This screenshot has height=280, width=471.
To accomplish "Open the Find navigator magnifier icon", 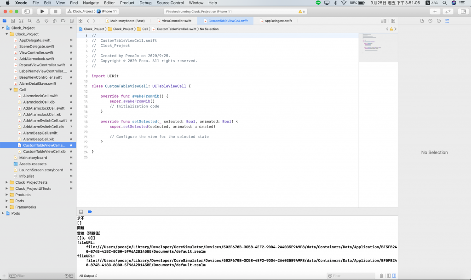I will pyautogui.click(x=29, y=21).
